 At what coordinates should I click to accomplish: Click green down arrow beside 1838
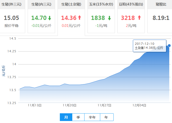(x=109, y=18)
